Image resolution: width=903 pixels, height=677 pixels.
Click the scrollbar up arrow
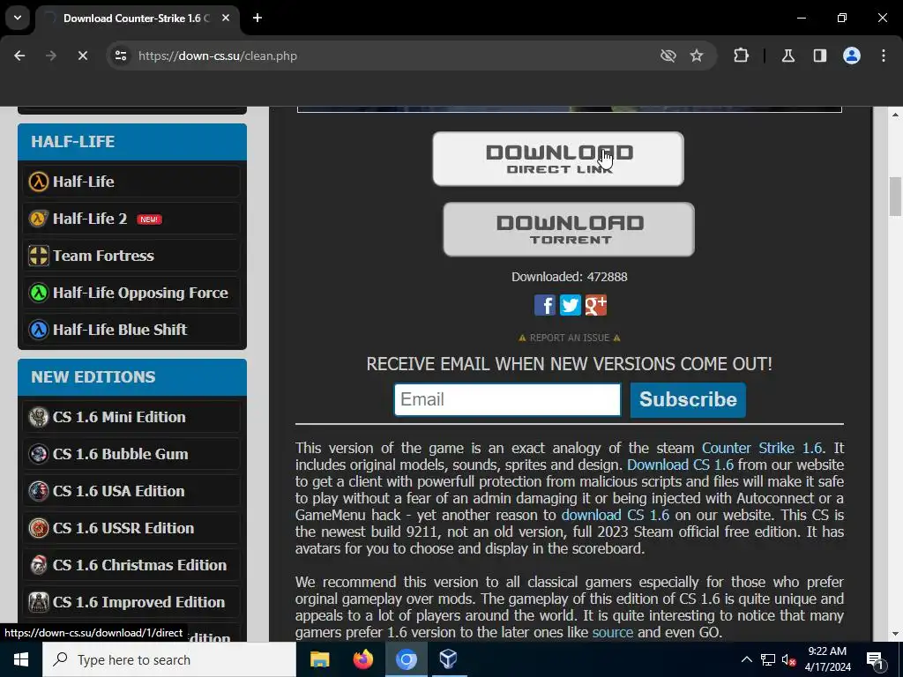(895, 115)
